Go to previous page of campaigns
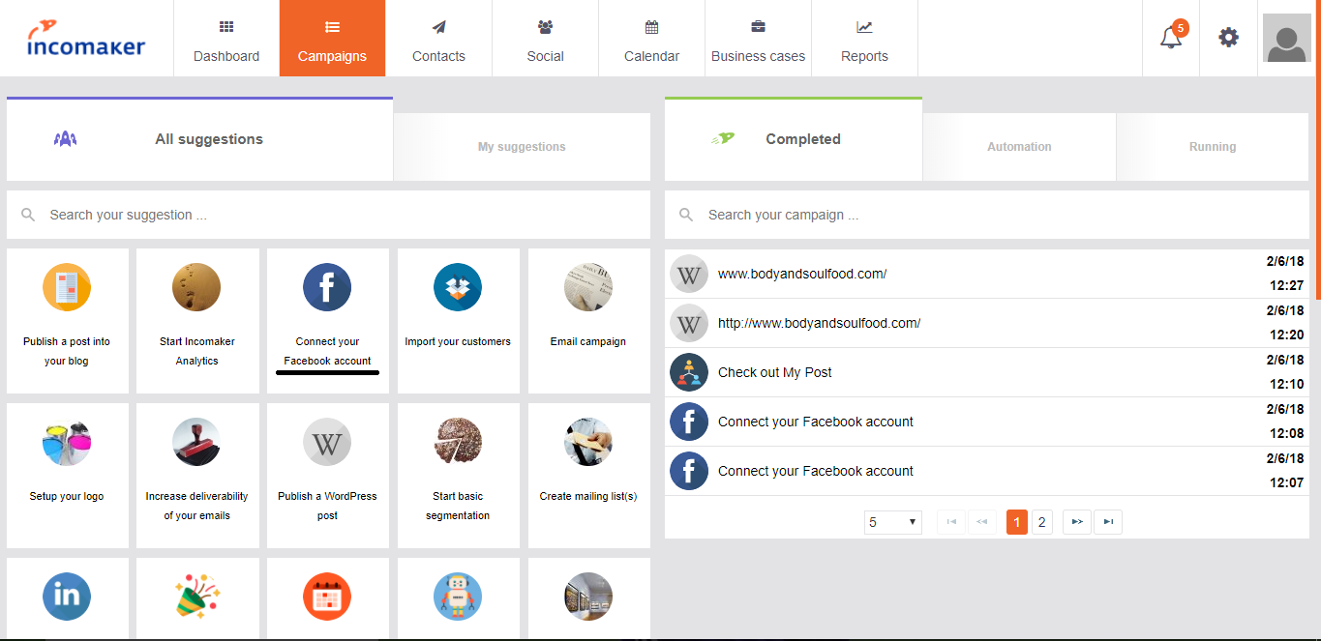This screenshot has height=641, width=1321. [981, 522]
